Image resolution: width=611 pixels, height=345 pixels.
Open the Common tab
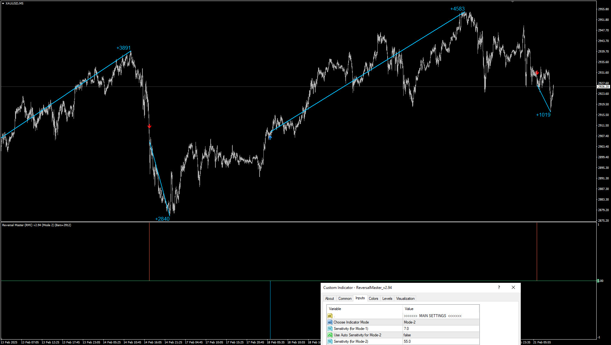(345, 298)
